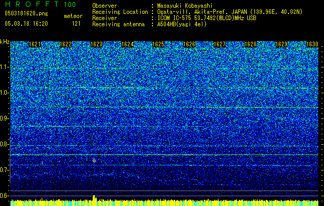Select the filename 0503181620.png
The width and height of the screenshot is (324, 206).
point(26,13)
